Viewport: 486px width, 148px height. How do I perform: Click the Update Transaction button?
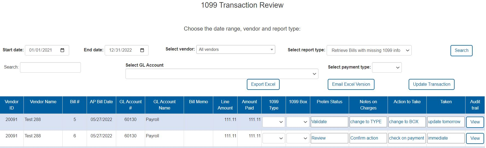(x=431, y=84)
